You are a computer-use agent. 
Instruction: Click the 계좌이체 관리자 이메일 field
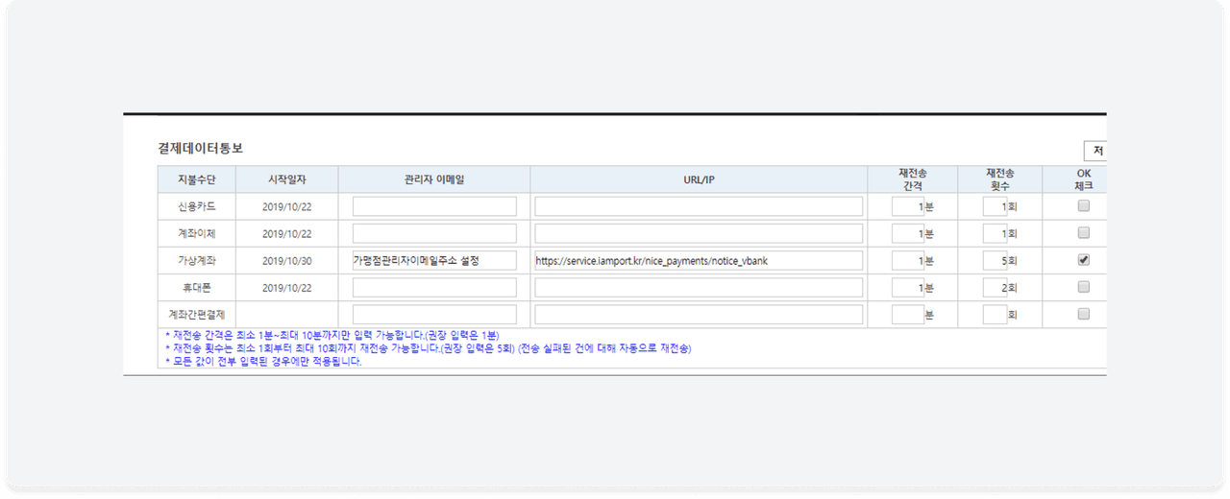click(434, 233)
